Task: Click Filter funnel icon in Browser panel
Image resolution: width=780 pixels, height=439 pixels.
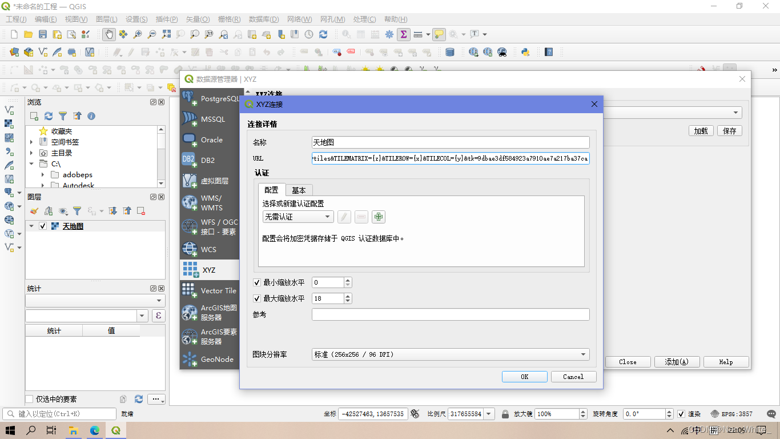Action: tap(63, 116)
